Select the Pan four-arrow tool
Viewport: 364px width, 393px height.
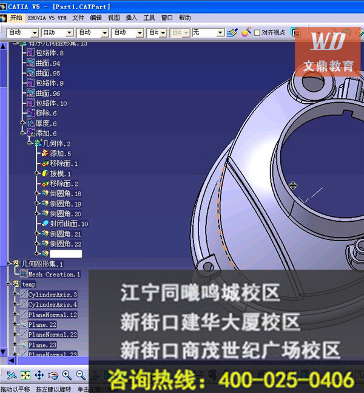(39, 375)
